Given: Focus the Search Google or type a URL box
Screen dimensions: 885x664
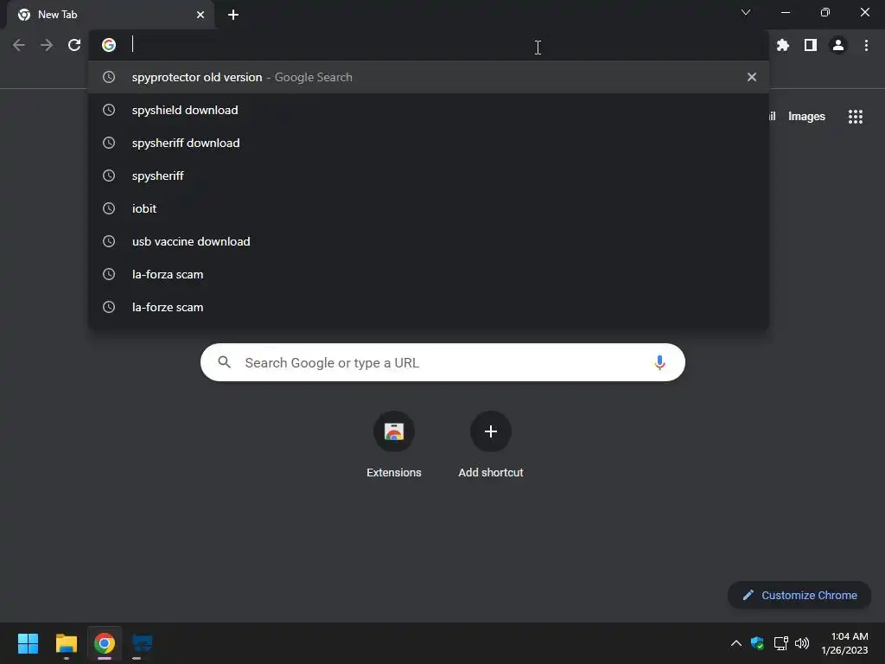Looking at the screenshot, I should 442,362.
